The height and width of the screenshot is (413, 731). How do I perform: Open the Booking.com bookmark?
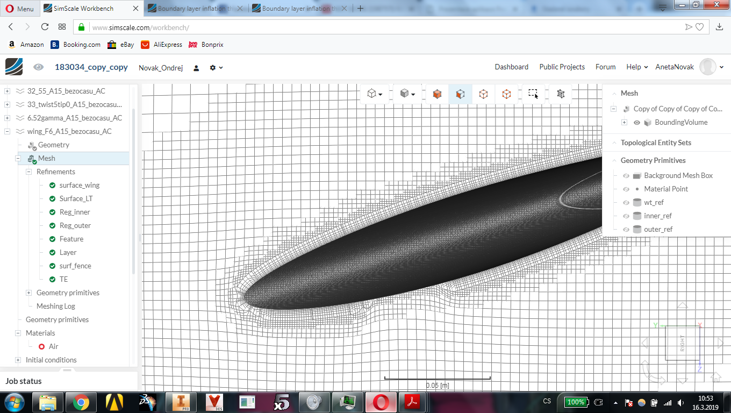(76, 45)
